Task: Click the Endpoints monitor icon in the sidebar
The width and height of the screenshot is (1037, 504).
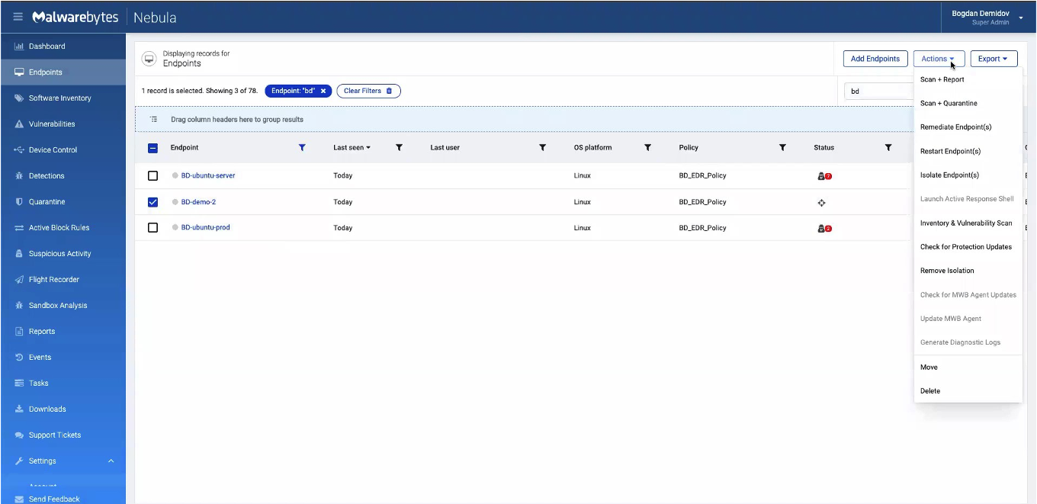Action: pos(20,72)
